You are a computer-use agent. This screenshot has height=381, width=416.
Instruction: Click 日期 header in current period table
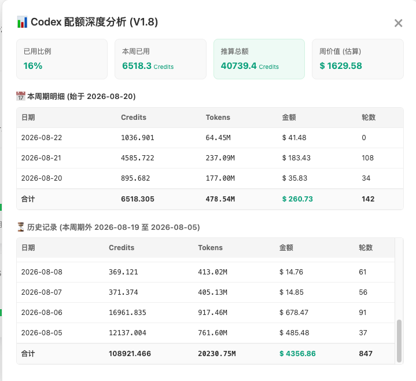pyautogui.click(x=28, y=118)
